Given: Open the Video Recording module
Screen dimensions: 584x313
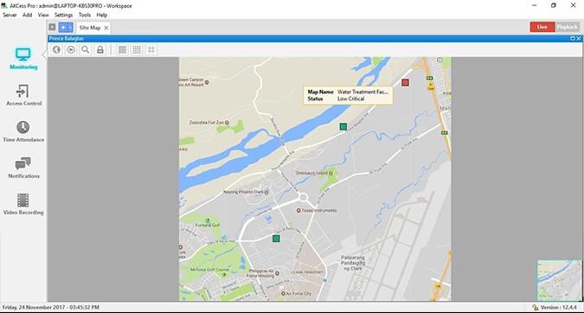Looking at the screenshot, I should click(x=23, y=204).
